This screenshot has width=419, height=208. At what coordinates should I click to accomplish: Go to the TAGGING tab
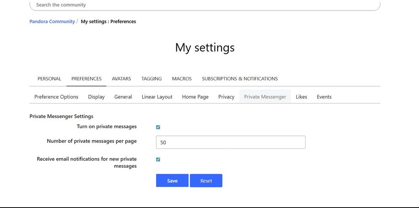tap(152, 79)
